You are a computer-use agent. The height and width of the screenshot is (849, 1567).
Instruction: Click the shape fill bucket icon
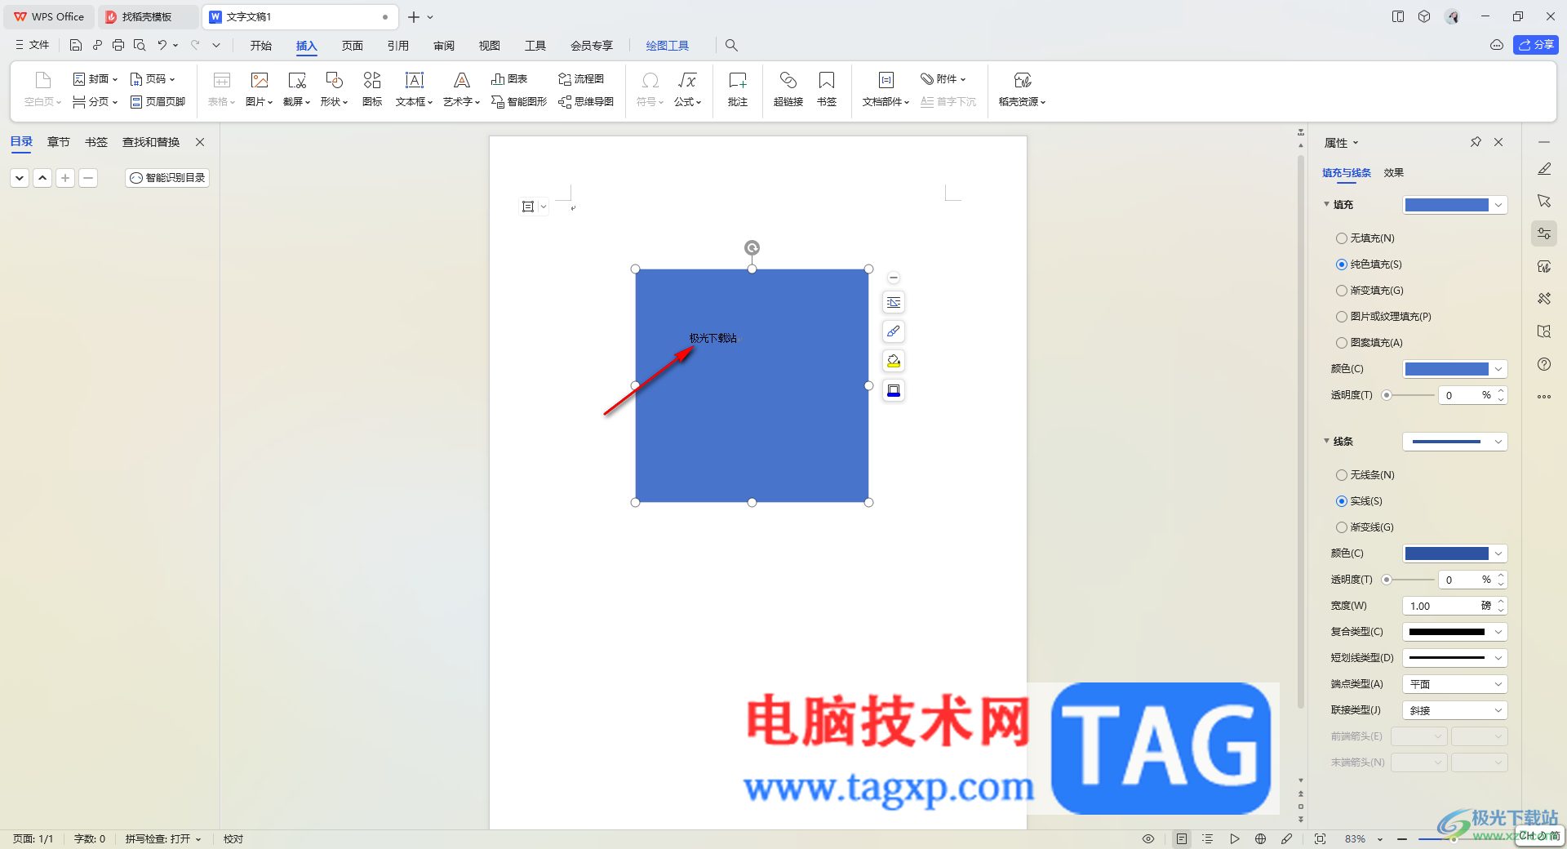click(894, 361)
